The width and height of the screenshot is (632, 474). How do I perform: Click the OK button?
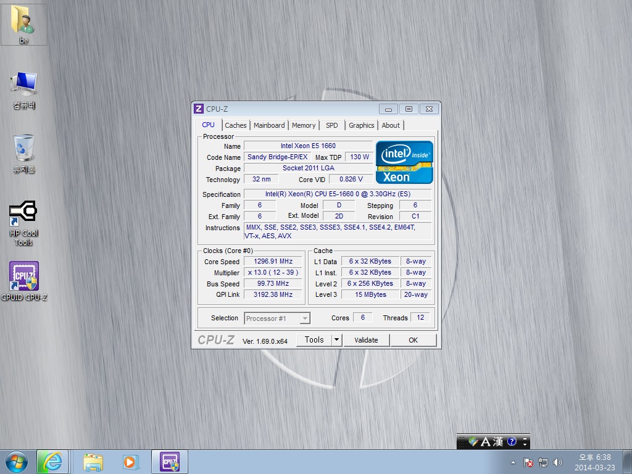(413, 340)
